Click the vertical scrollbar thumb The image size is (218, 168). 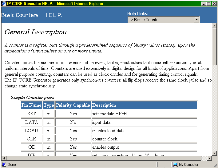pyautogui.click(x=214, y=47)
